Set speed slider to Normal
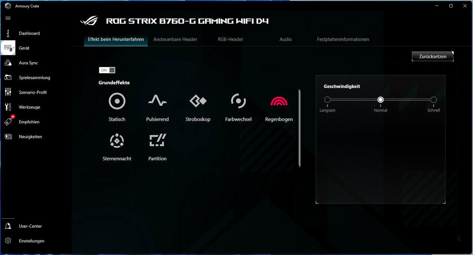473x255 pixels. click(x=381, y=100)
